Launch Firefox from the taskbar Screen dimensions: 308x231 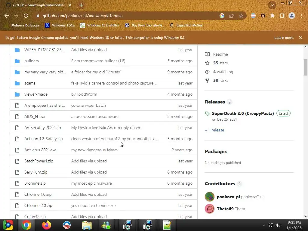point(47,225)
